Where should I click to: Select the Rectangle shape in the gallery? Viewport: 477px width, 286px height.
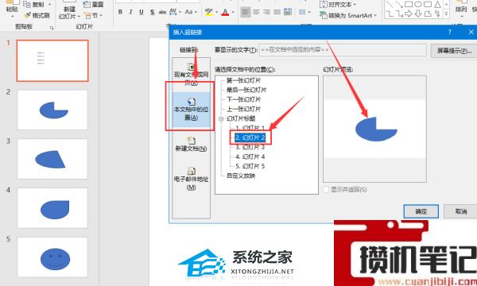point(409,4)
